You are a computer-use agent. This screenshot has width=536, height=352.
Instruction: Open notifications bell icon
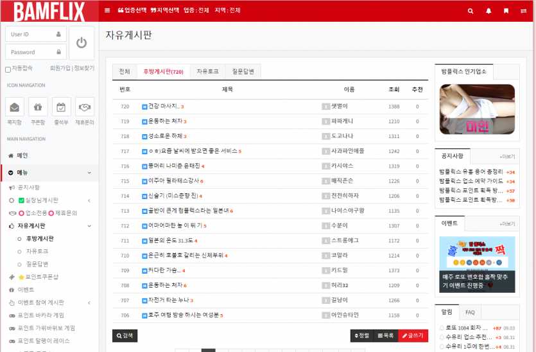(488, 11)
